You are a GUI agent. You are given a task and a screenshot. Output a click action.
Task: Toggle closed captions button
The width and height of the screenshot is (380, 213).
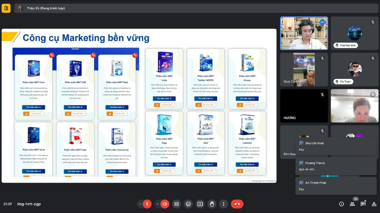(x=176, y=204)
